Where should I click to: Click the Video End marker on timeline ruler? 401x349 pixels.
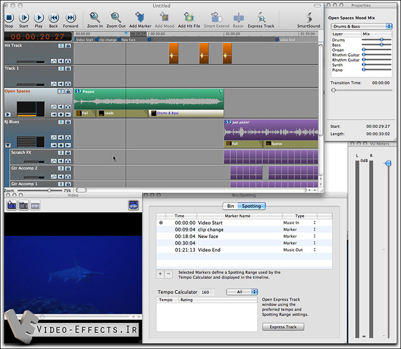pyautogui.click(x=277, y=40)
